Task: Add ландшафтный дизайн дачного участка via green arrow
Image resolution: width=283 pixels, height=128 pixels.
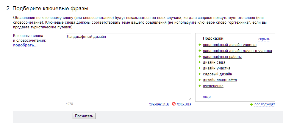Action: click(200, 51)
